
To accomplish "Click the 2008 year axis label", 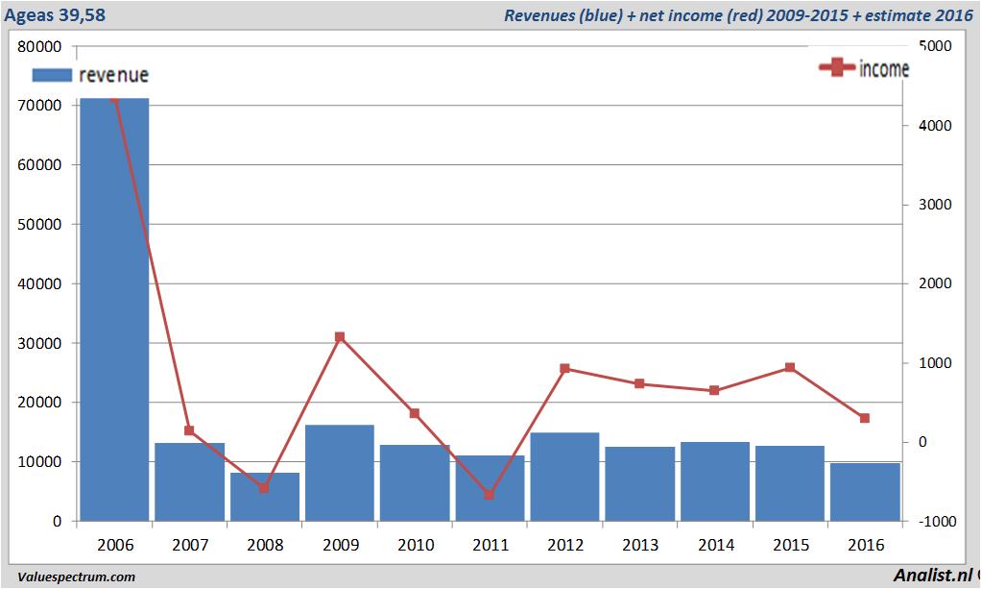I will (265, 545).
